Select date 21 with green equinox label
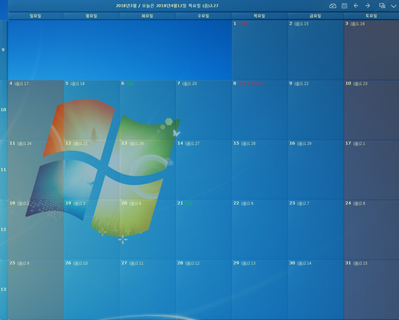Image resolution: width=399 pixels, height=320 pixels. point(204,230)
